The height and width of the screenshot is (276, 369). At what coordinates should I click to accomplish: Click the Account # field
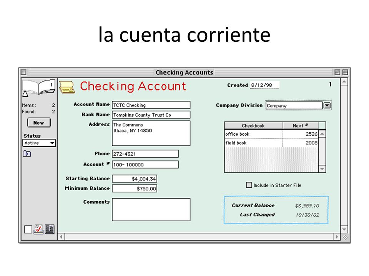click(145, 164)
